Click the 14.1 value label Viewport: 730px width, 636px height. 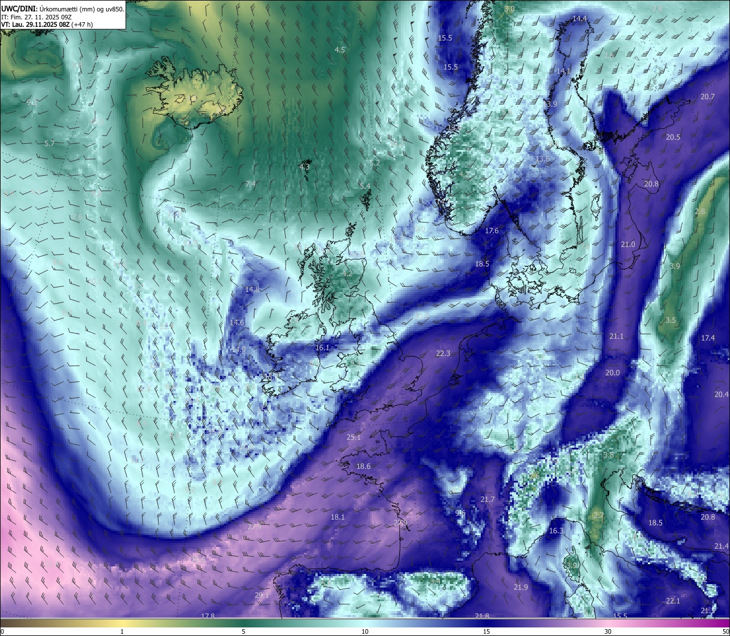click(563, 71)
